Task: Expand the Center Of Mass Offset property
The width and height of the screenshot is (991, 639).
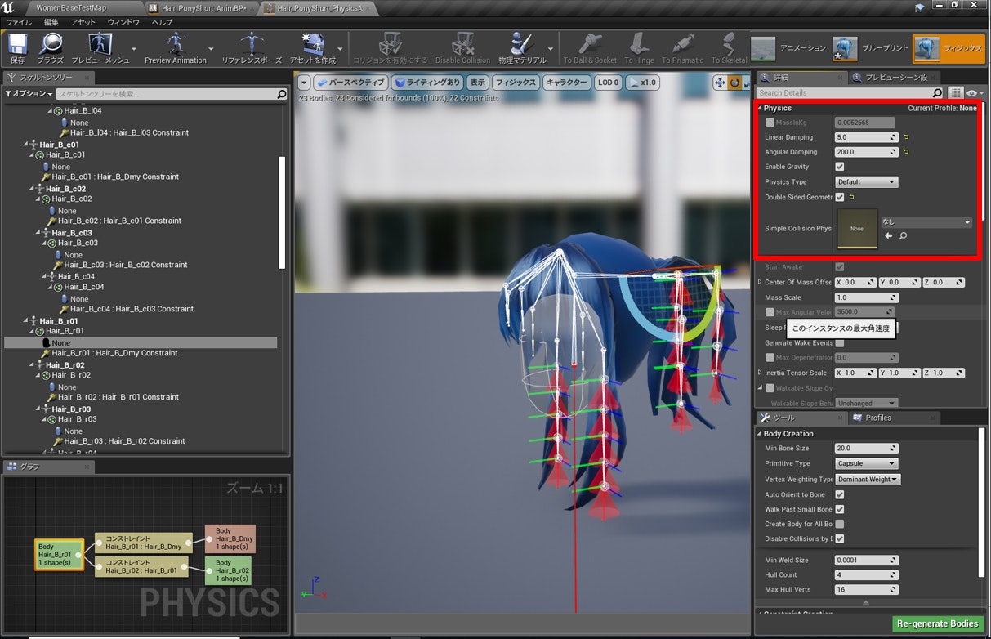Action: [760, 282]
